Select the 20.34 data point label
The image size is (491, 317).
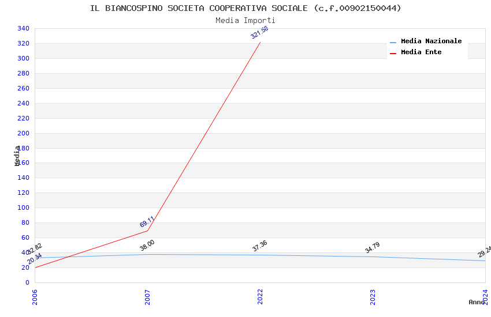35,259
